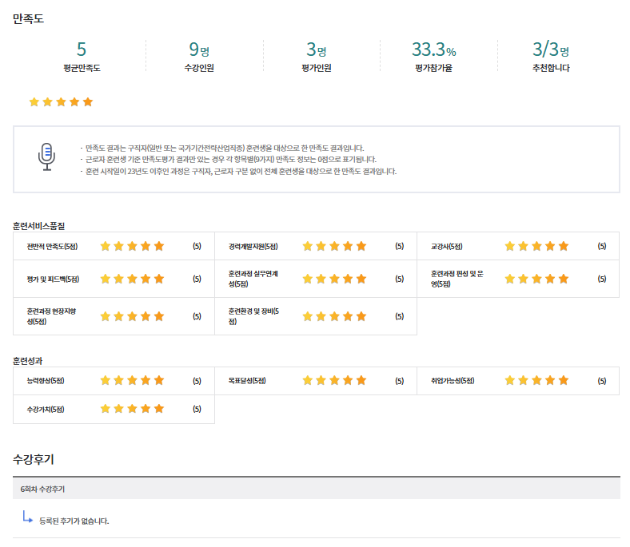Tap the stars for 수강가치
Image resolution: width=630 pixels, height=547 pixels.
[132, 409]
